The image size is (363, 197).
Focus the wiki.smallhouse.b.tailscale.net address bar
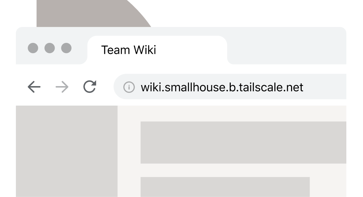pyautogui.click(x=230, y=86)
